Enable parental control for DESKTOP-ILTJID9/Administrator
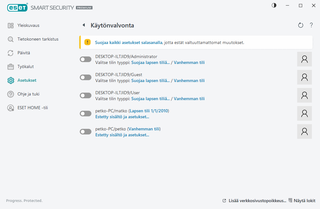 coord(86,59)
